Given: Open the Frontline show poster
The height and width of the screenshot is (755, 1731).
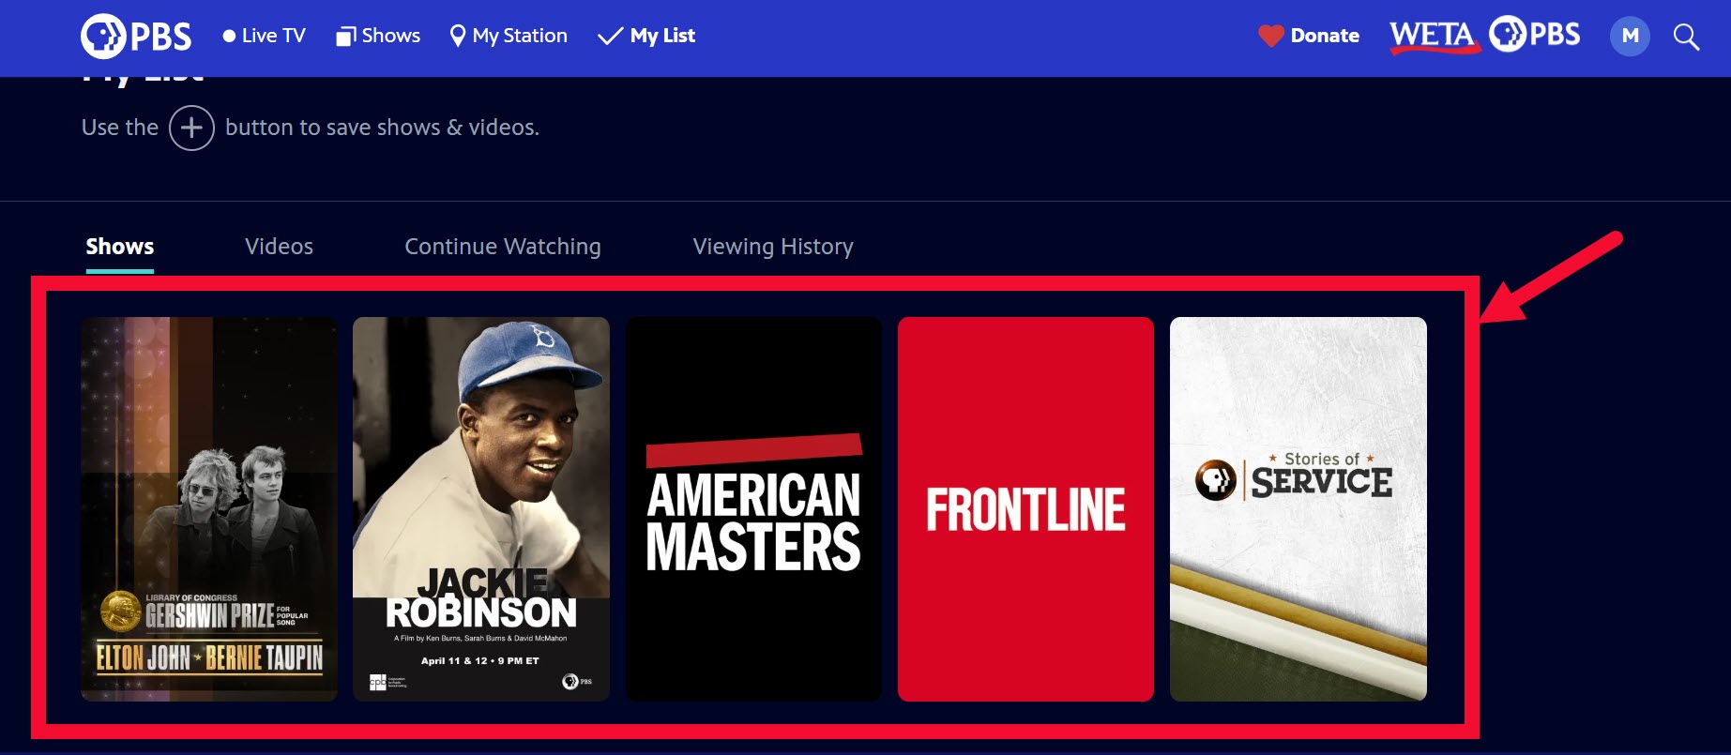Looking at the screenshot, I should click(1025, 509).
